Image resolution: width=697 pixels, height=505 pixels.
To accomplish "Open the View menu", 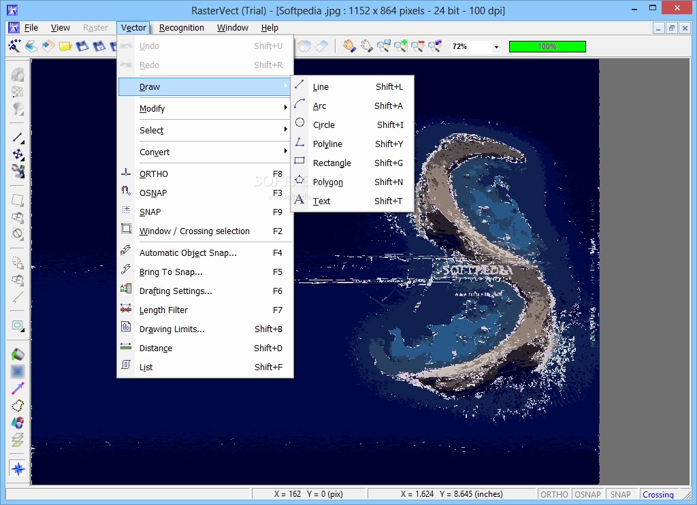I will [x=60, y=27].
